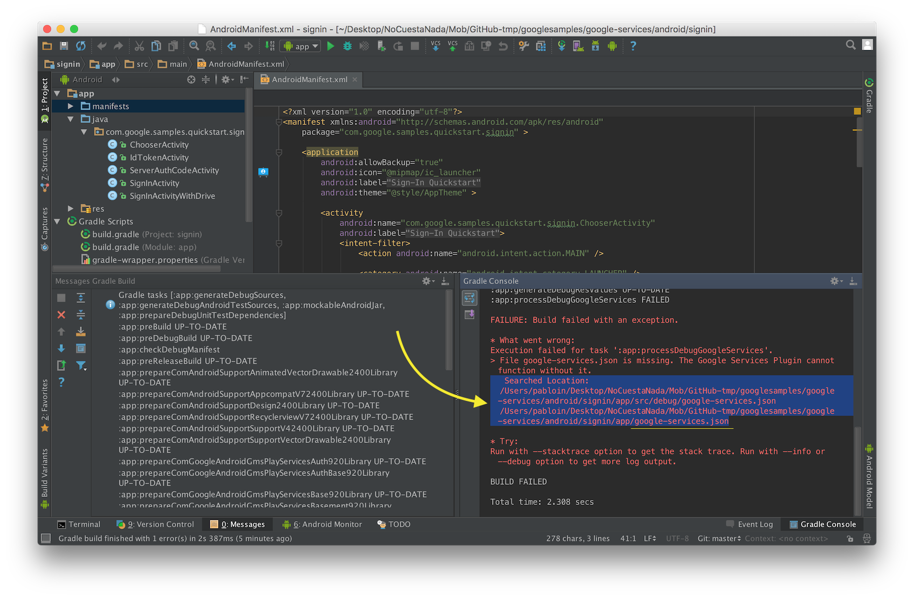Open the Build Variants side panel
The image size is (914, 599).
(45, 478)
